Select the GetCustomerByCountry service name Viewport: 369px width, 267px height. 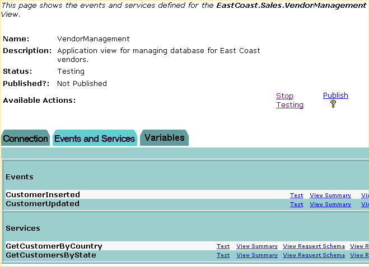[54, 246]
